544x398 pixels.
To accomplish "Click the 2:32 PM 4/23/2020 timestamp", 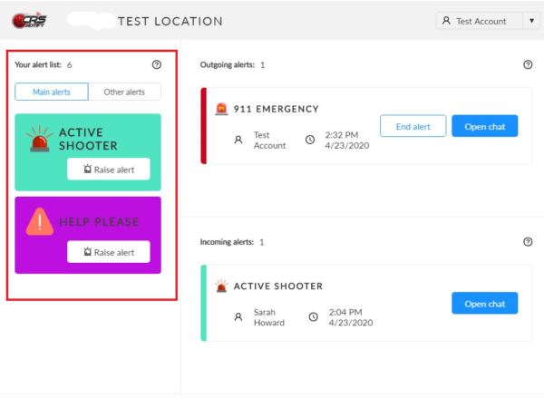I will click(347, 141).
